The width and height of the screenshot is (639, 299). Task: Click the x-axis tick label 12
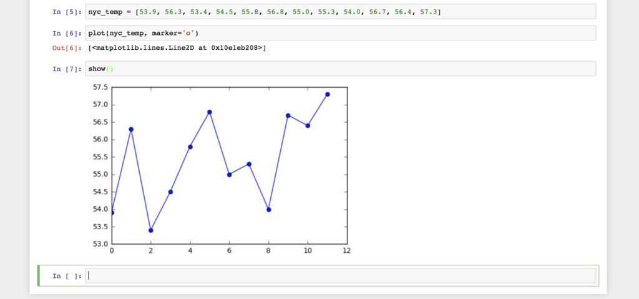tap(347, 251)
